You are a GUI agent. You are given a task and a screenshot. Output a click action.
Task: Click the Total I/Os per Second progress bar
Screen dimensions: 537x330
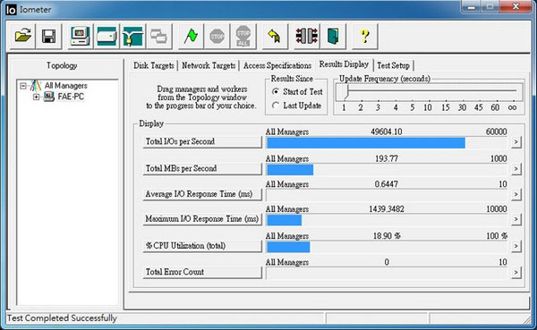[387, 143]
